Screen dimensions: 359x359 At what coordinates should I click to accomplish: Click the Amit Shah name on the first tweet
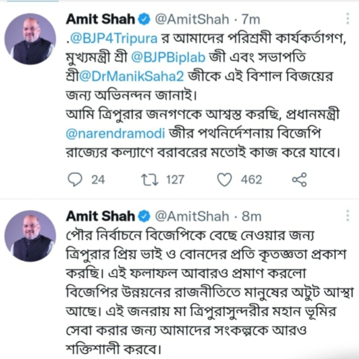click(100, 20)
